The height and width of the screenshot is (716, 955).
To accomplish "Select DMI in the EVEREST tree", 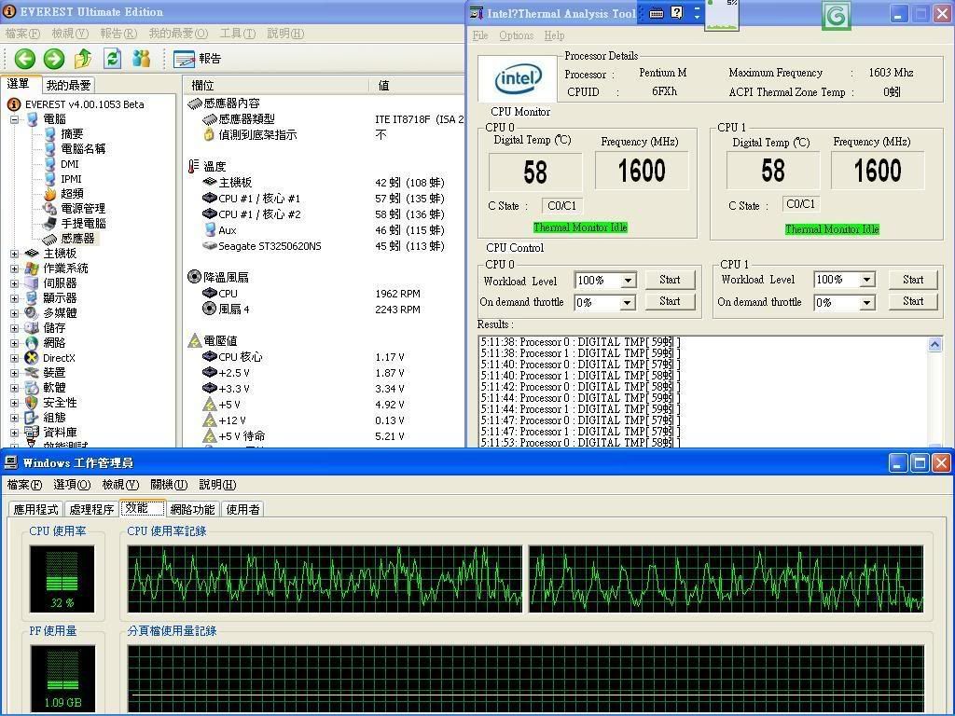I will coord(69,164).
